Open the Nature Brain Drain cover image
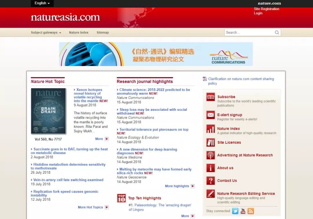 pos(48,111)
